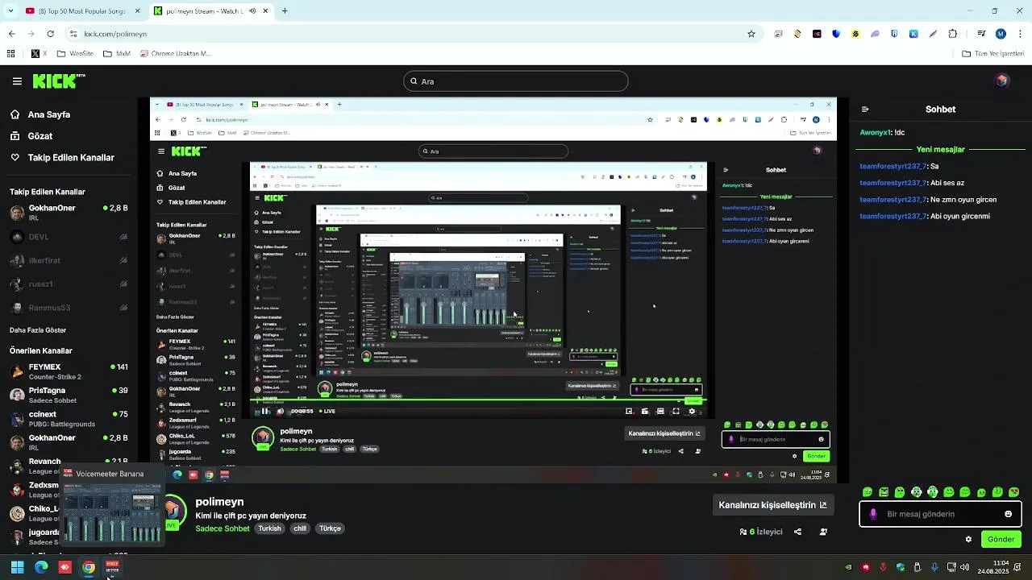The width and height of the screenshot is (1032, 580).
Task: Open the Rammus53 followed channel
Action: coord(69,308)
